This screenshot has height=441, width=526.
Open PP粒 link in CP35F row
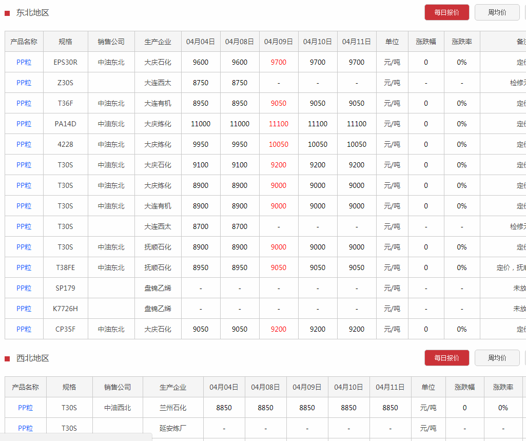tap(24, 329)
